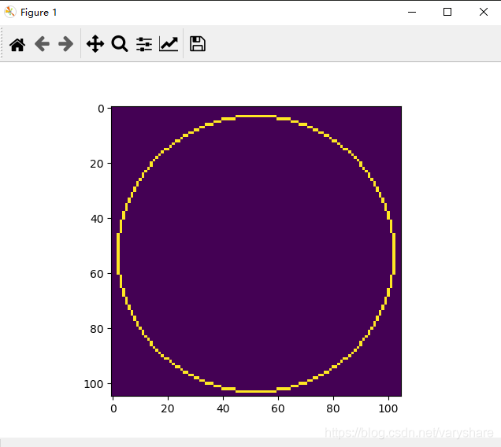Click the Figure 1 window title

click(x=39, y=13)
